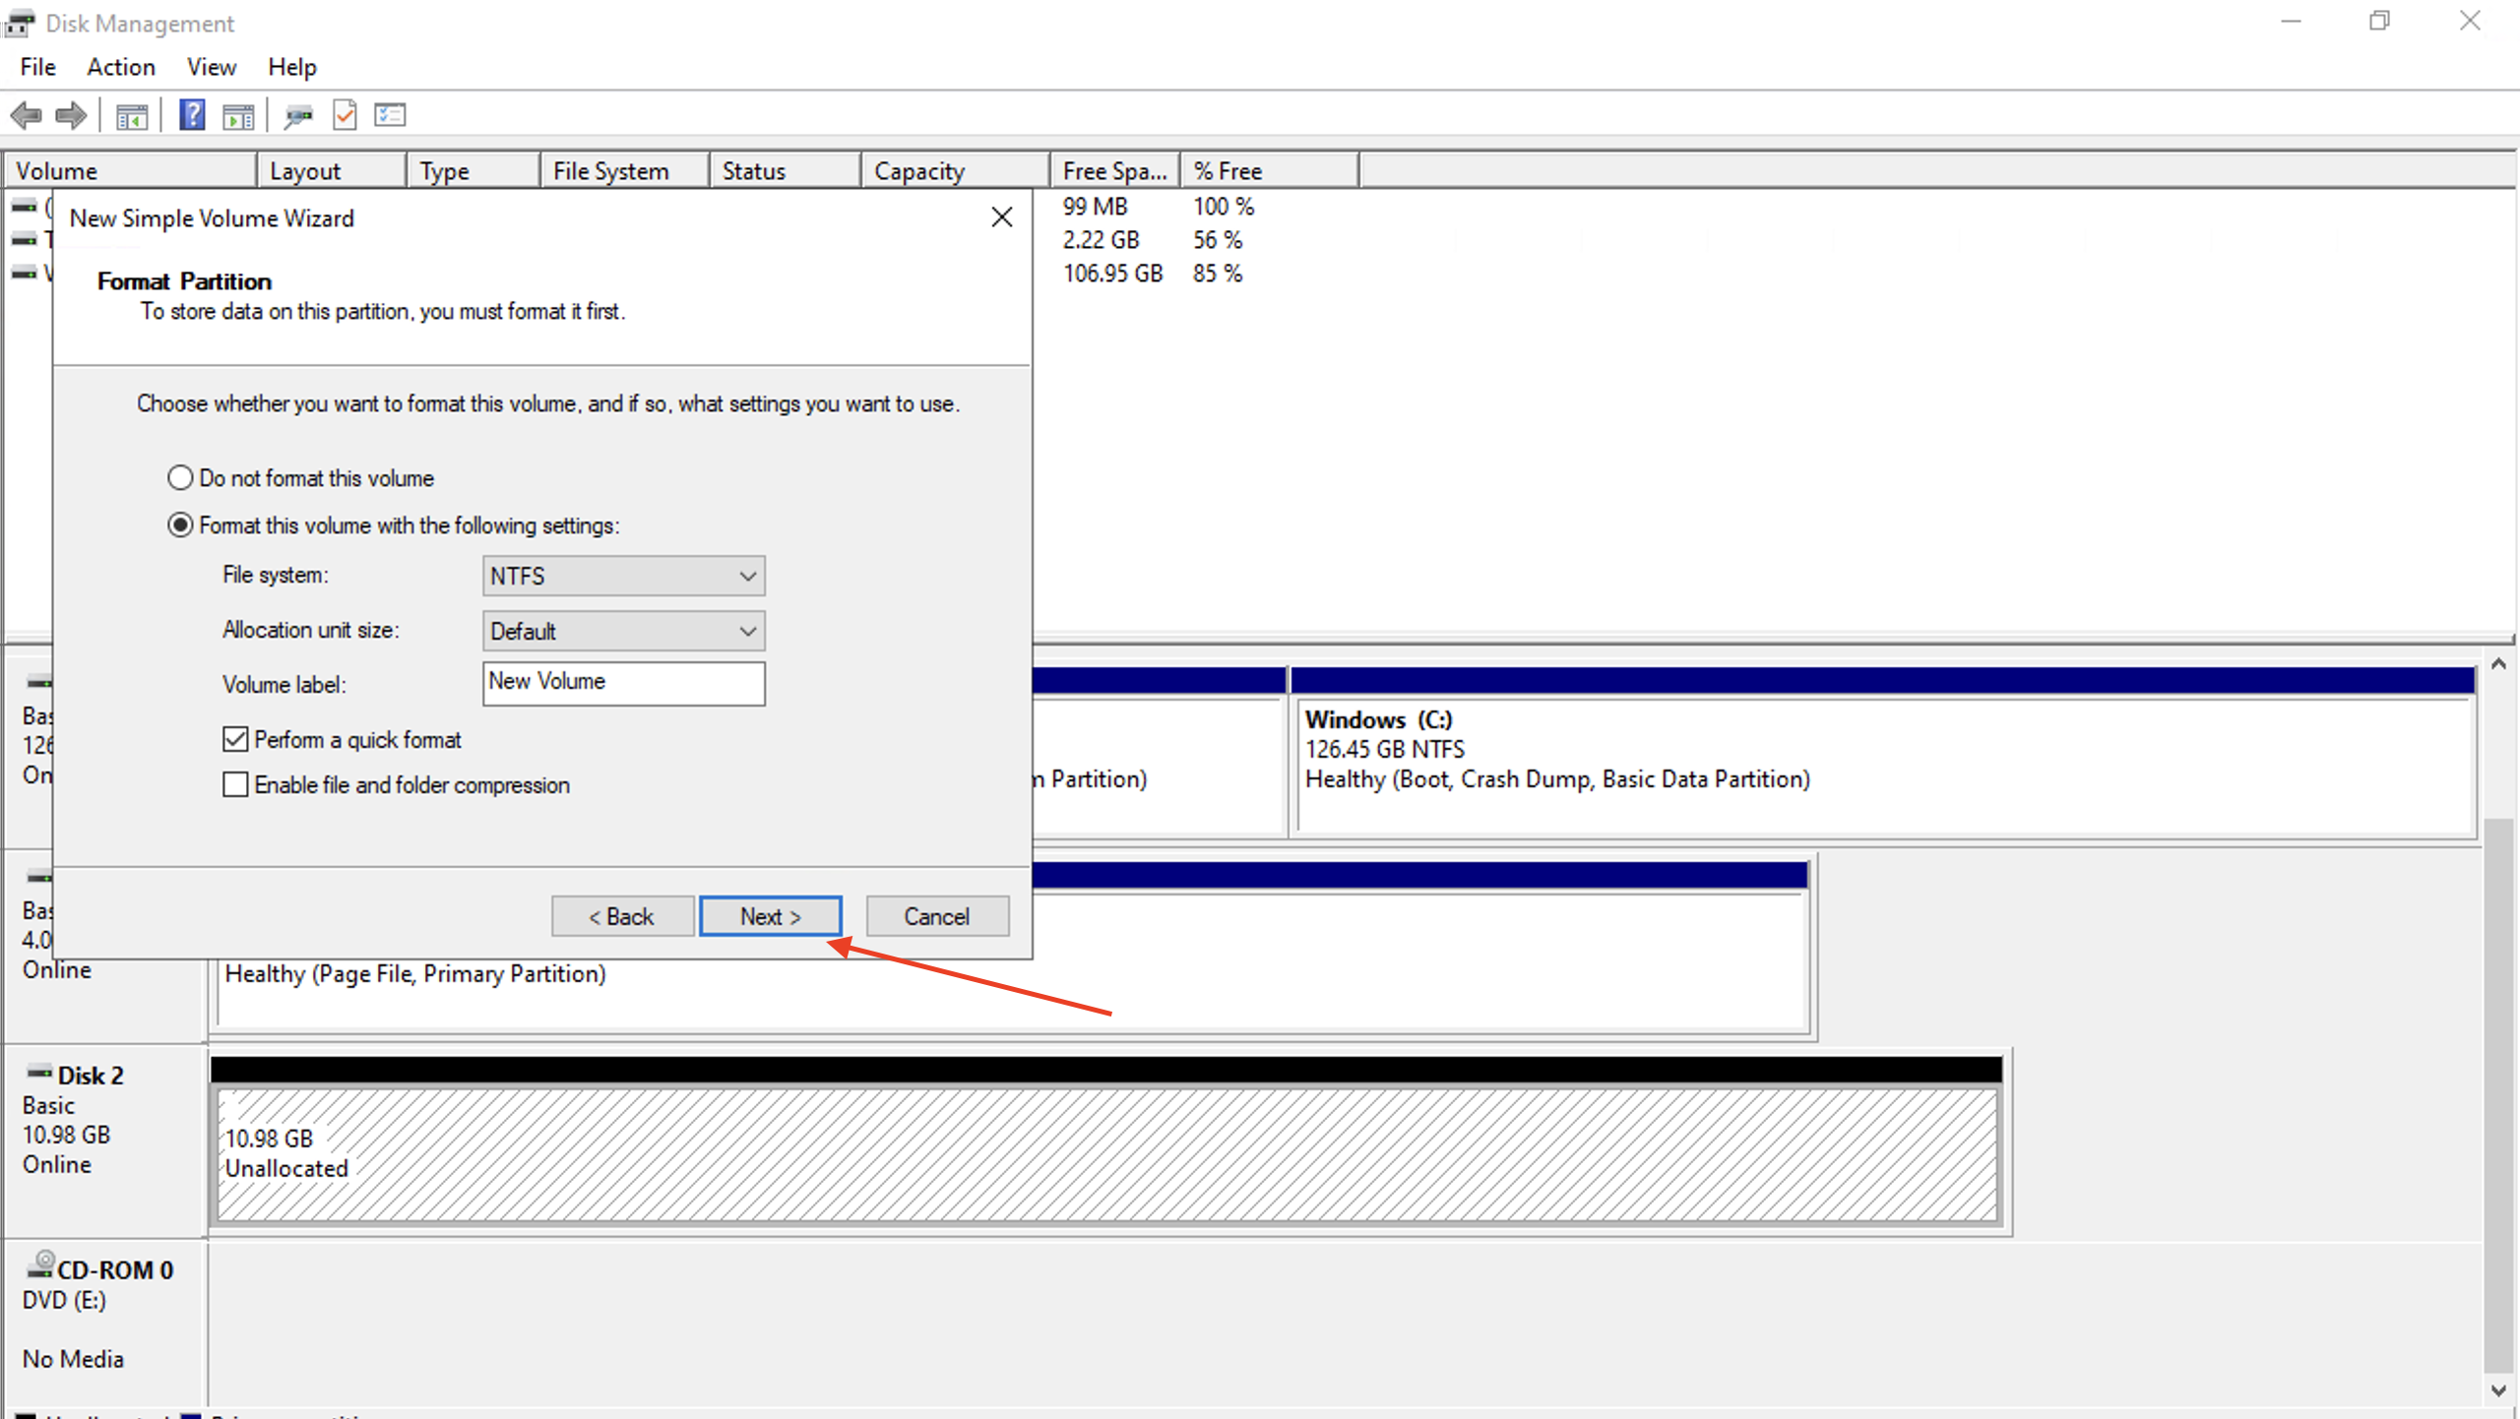
Task: Sort by the % Free column header
Action: pyautogui.click(x=1270, y=170)
